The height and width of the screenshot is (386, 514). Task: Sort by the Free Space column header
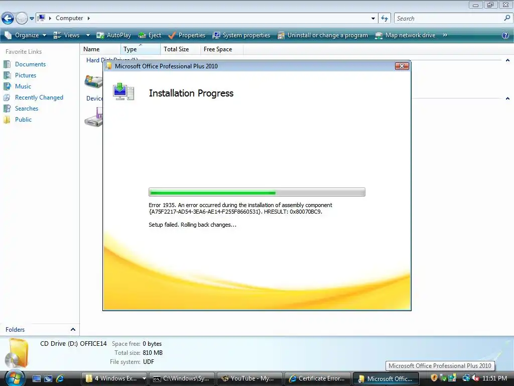[x=222, y=49]
